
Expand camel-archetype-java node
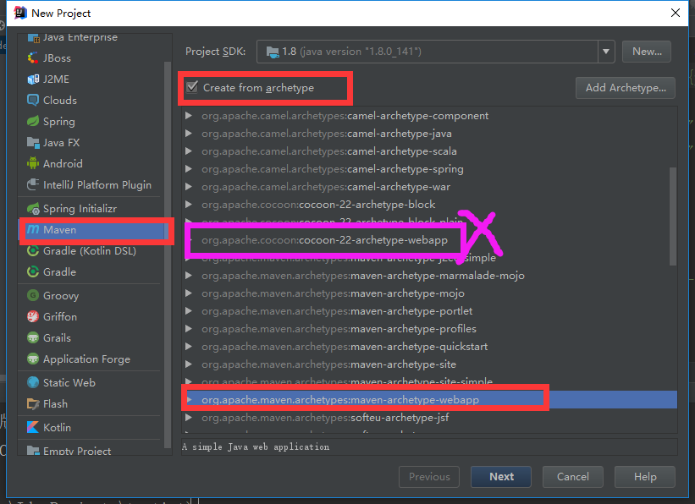[189, 134]
